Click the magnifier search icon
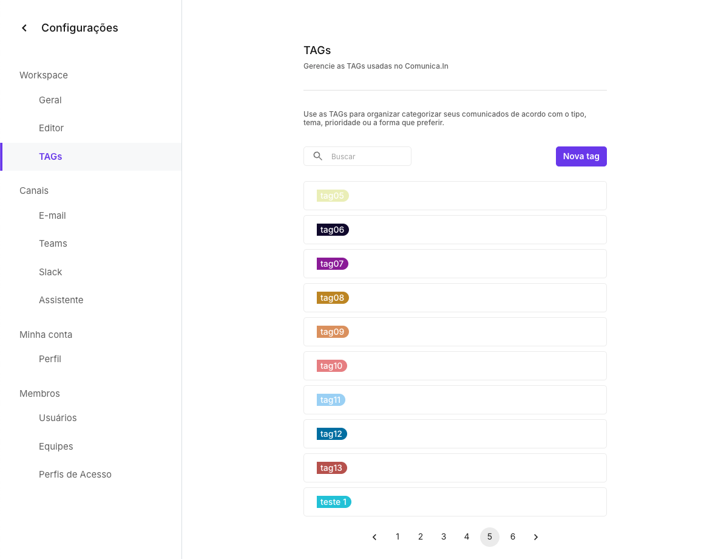The width and height of the screenshot is (721, 559). pyautogui.click(x=317, y=156)
